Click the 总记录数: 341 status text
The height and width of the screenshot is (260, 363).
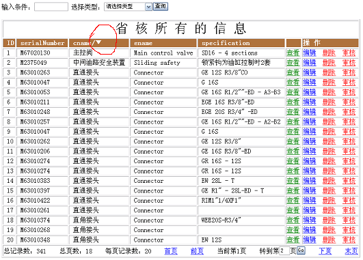click(25, 251)
